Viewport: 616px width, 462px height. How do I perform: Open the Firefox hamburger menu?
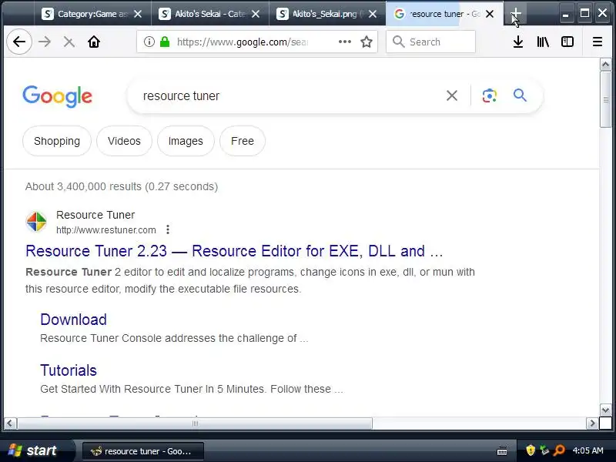[x=598, y=42]
